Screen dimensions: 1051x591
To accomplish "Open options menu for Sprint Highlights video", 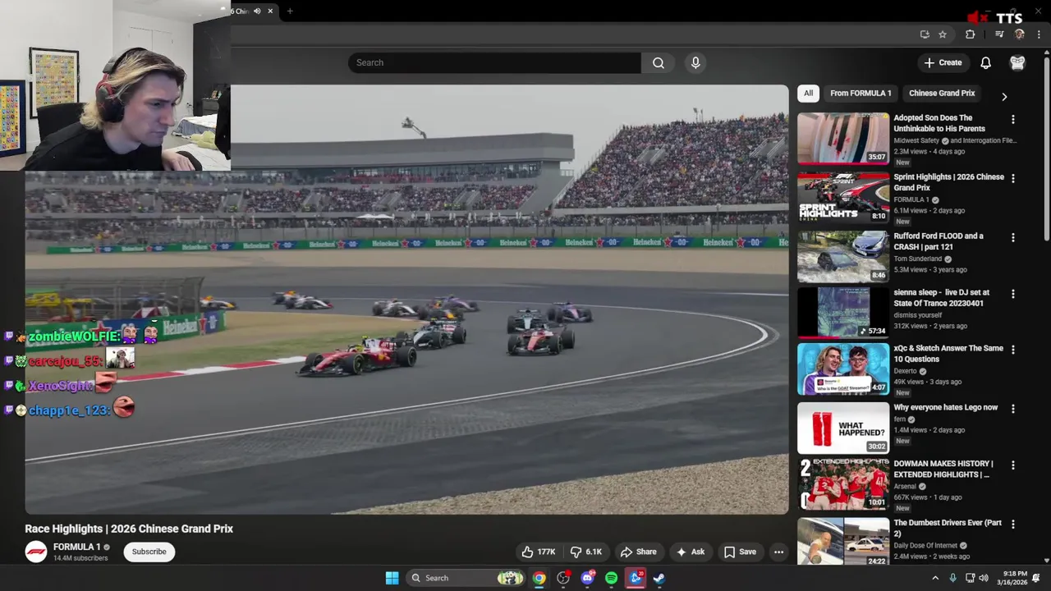I will coord(1012,178).
